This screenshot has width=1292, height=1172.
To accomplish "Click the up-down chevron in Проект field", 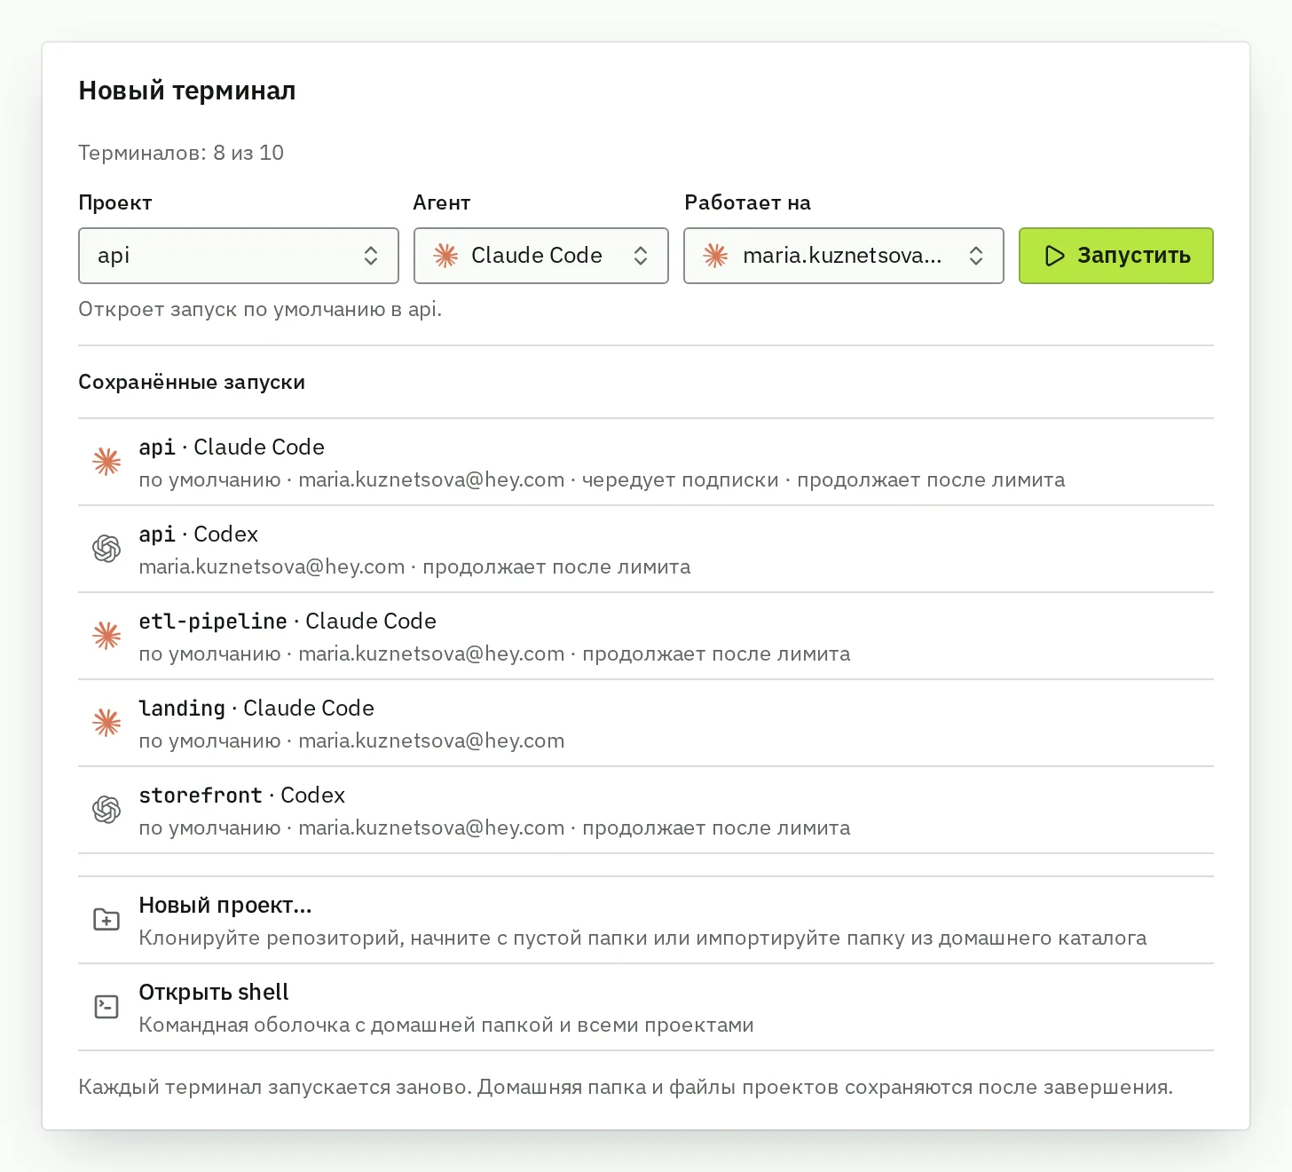I will click(x=371, y=256).
